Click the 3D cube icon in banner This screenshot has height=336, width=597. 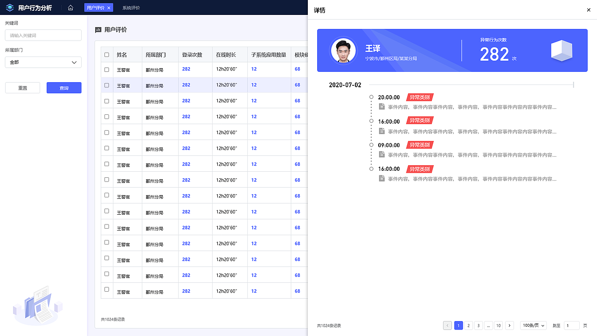pos(562,50)
